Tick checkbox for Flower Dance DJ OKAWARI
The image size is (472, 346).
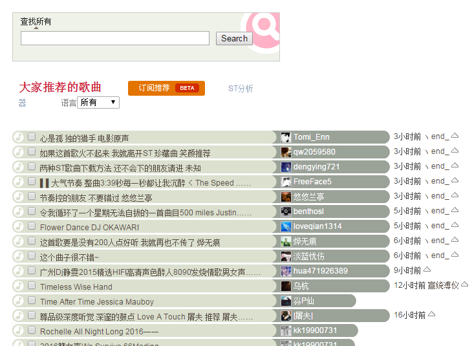pos(32,226)
